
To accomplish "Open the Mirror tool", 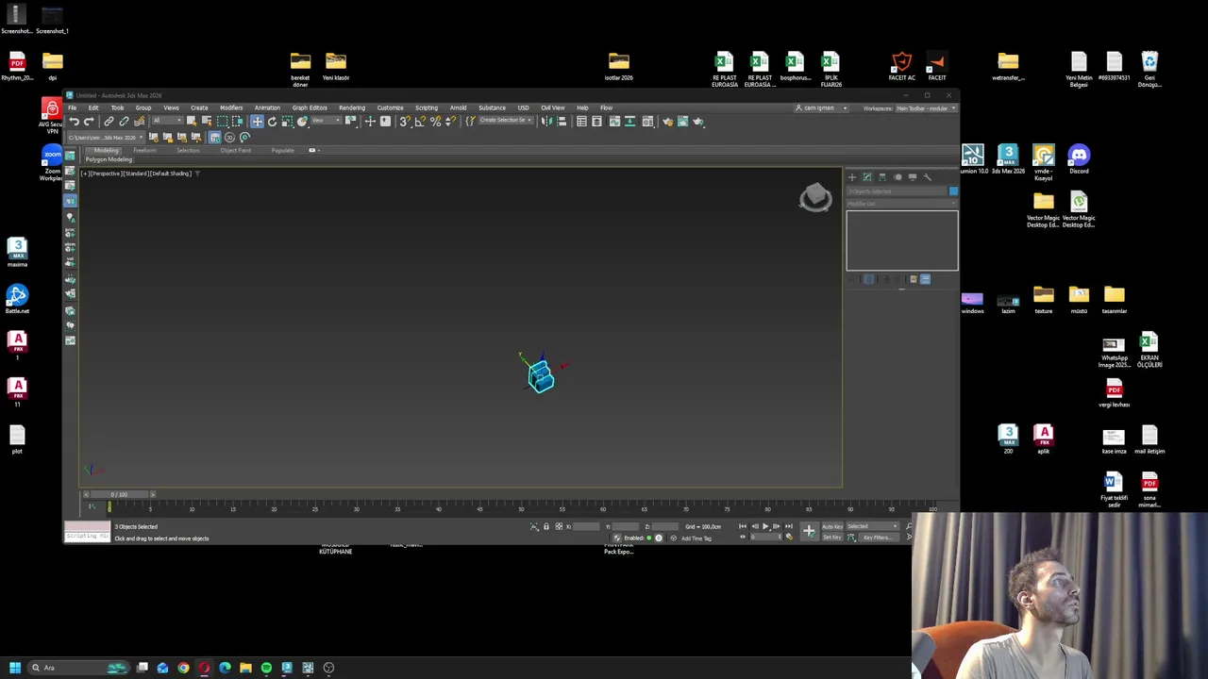I will tap(546, 121).
